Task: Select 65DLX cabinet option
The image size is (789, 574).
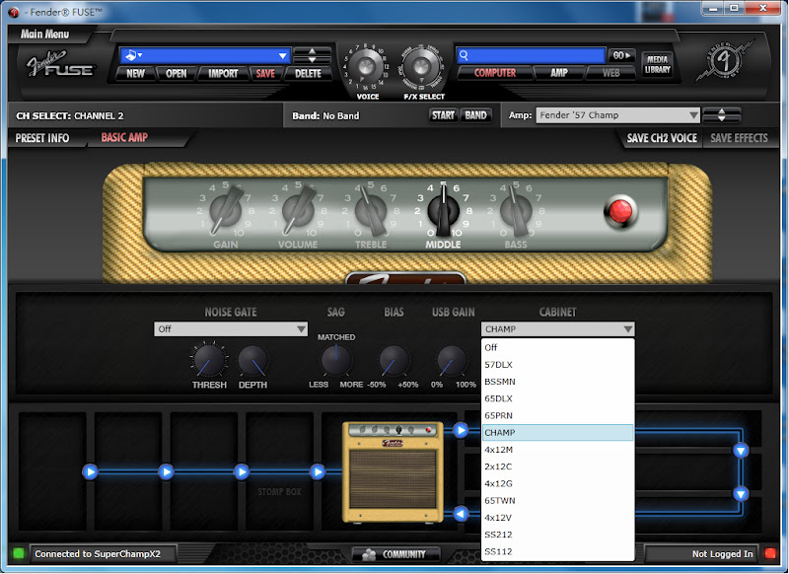Action: (557, 398)
